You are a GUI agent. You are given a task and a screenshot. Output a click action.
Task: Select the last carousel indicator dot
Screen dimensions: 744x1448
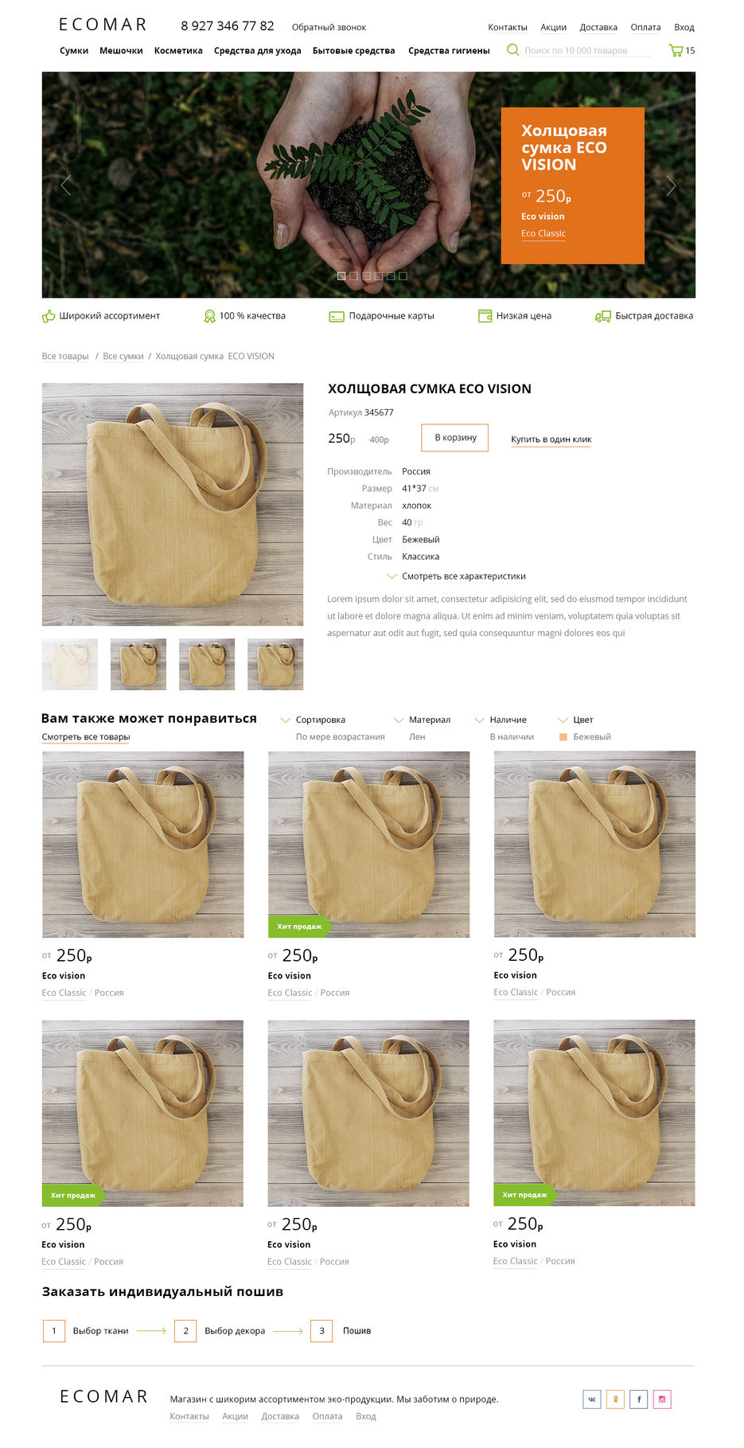point(403,276)
